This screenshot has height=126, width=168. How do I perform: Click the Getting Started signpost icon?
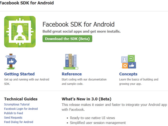11,62
